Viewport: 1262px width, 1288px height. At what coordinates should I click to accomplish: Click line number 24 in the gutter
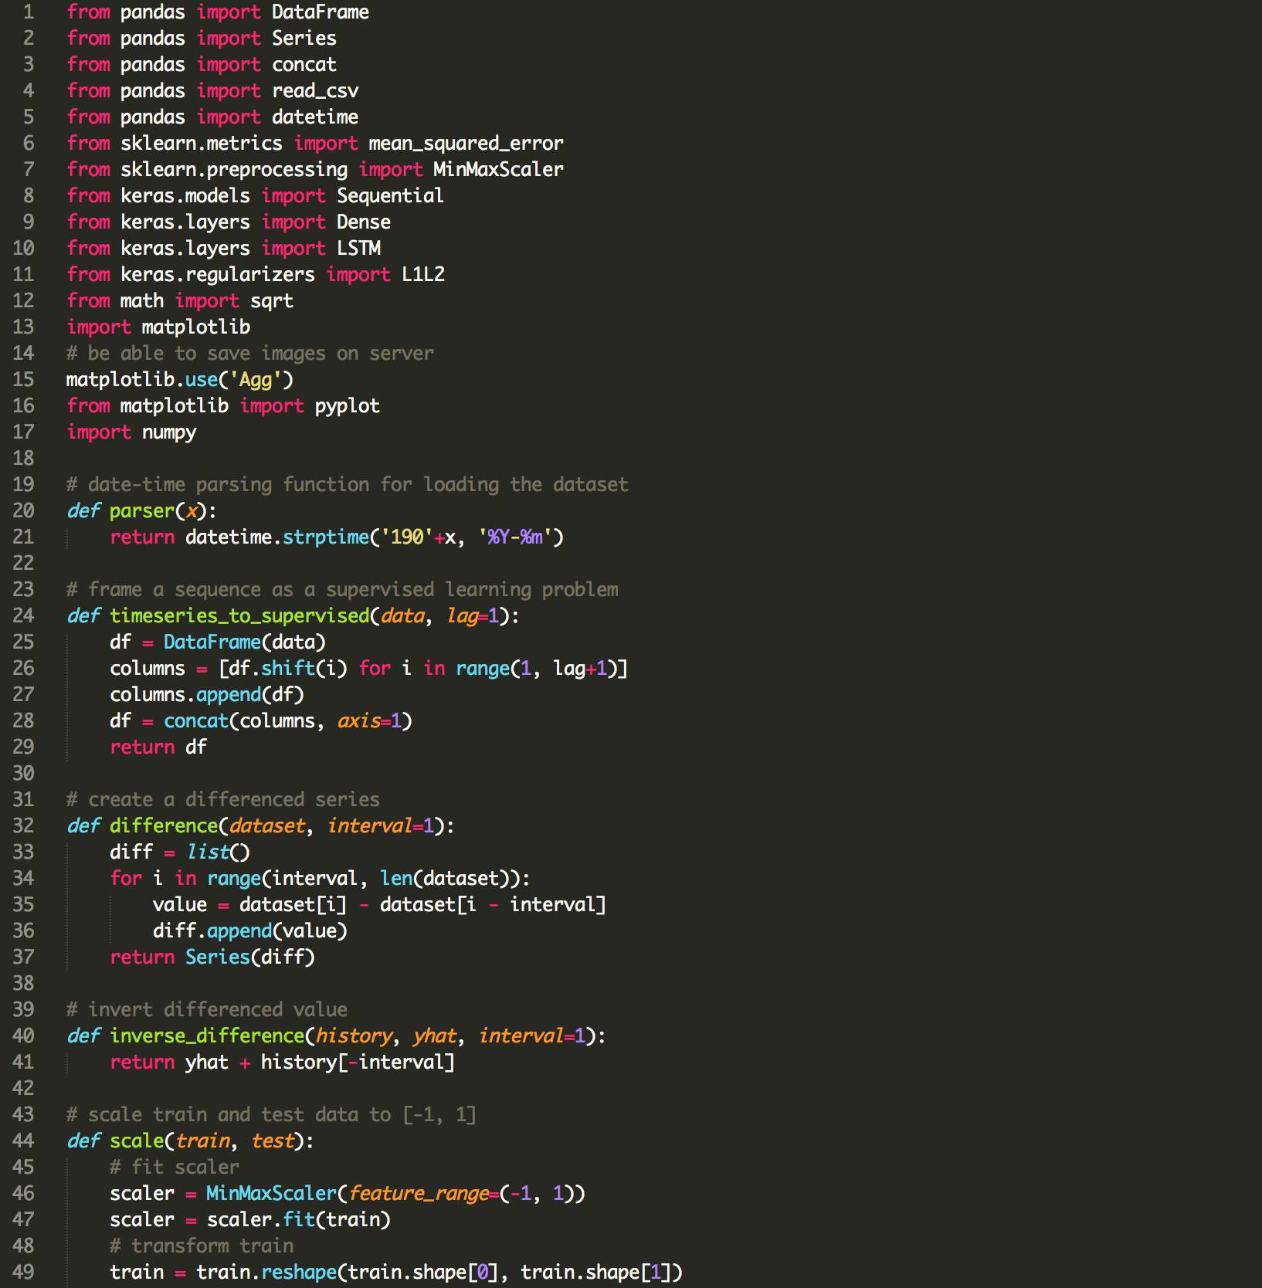[23, 615]
